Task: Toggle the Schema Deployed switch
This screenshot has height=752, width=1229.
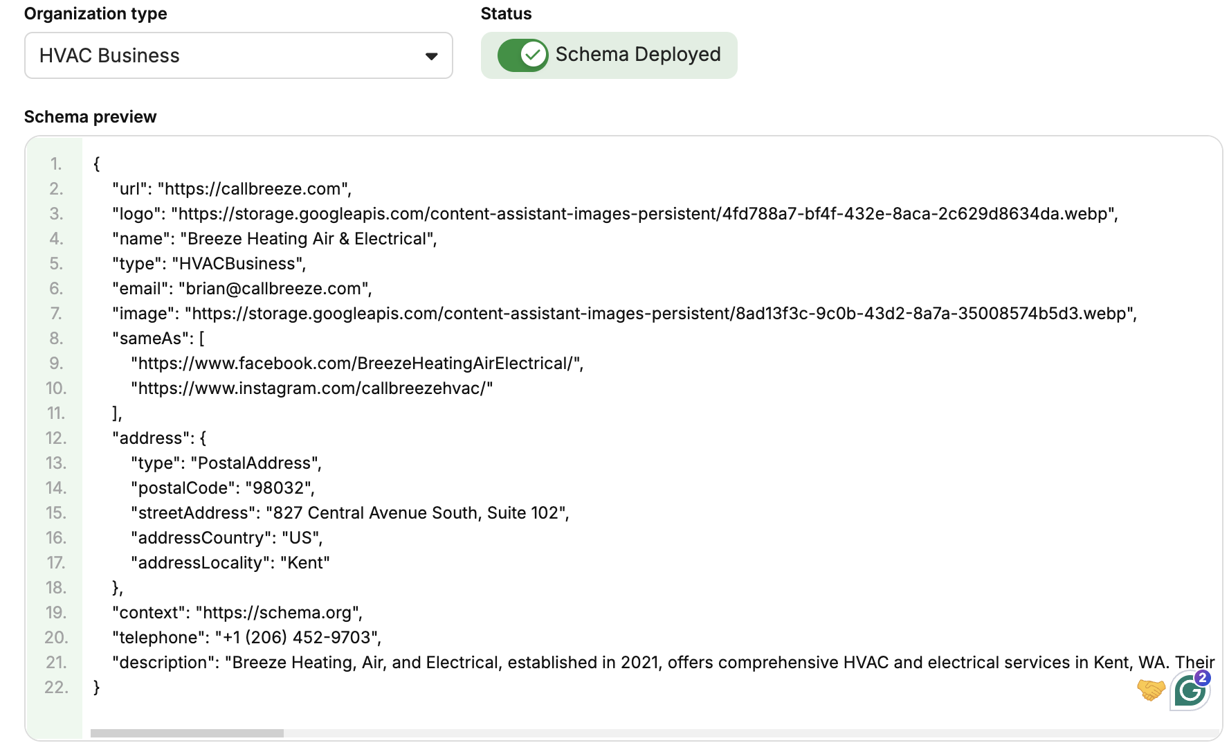Action: pyautogui.click(x=522, y=55)
